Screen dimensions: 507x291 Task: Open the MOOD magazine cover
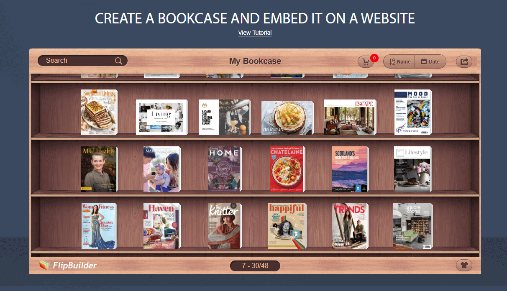click(x=413, y=112)
